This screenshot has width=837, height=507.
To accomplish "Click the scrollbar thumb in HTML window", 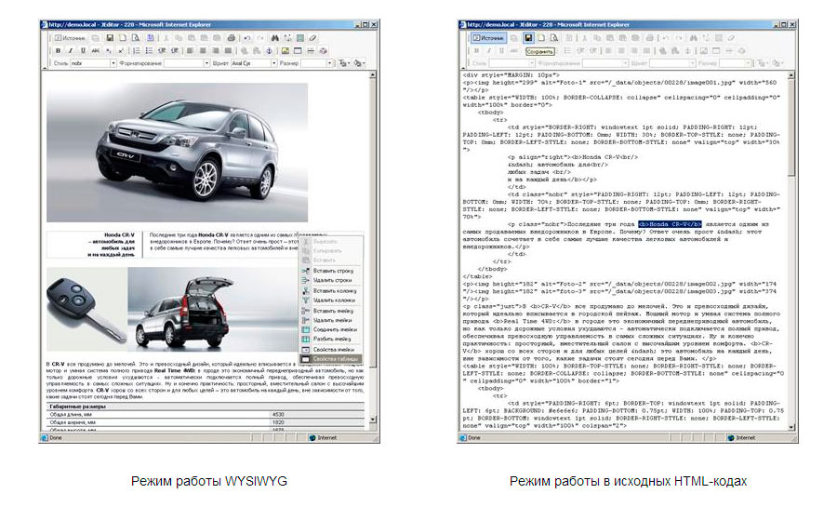I will click(x=791, y=128).
